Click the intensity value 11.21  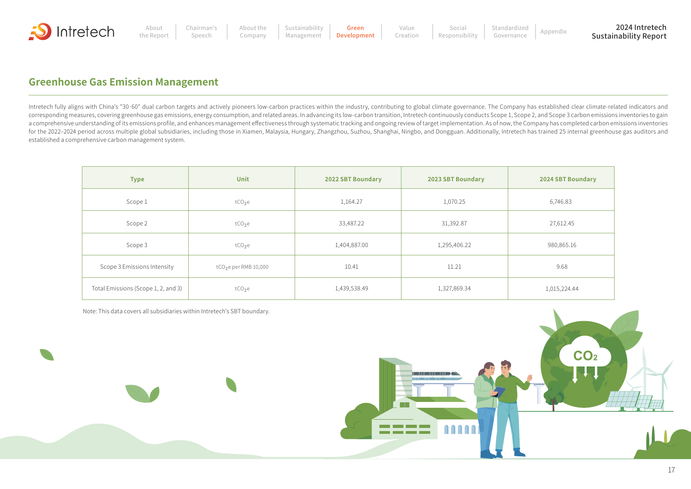pyautogui.click(x=454, y=267)
